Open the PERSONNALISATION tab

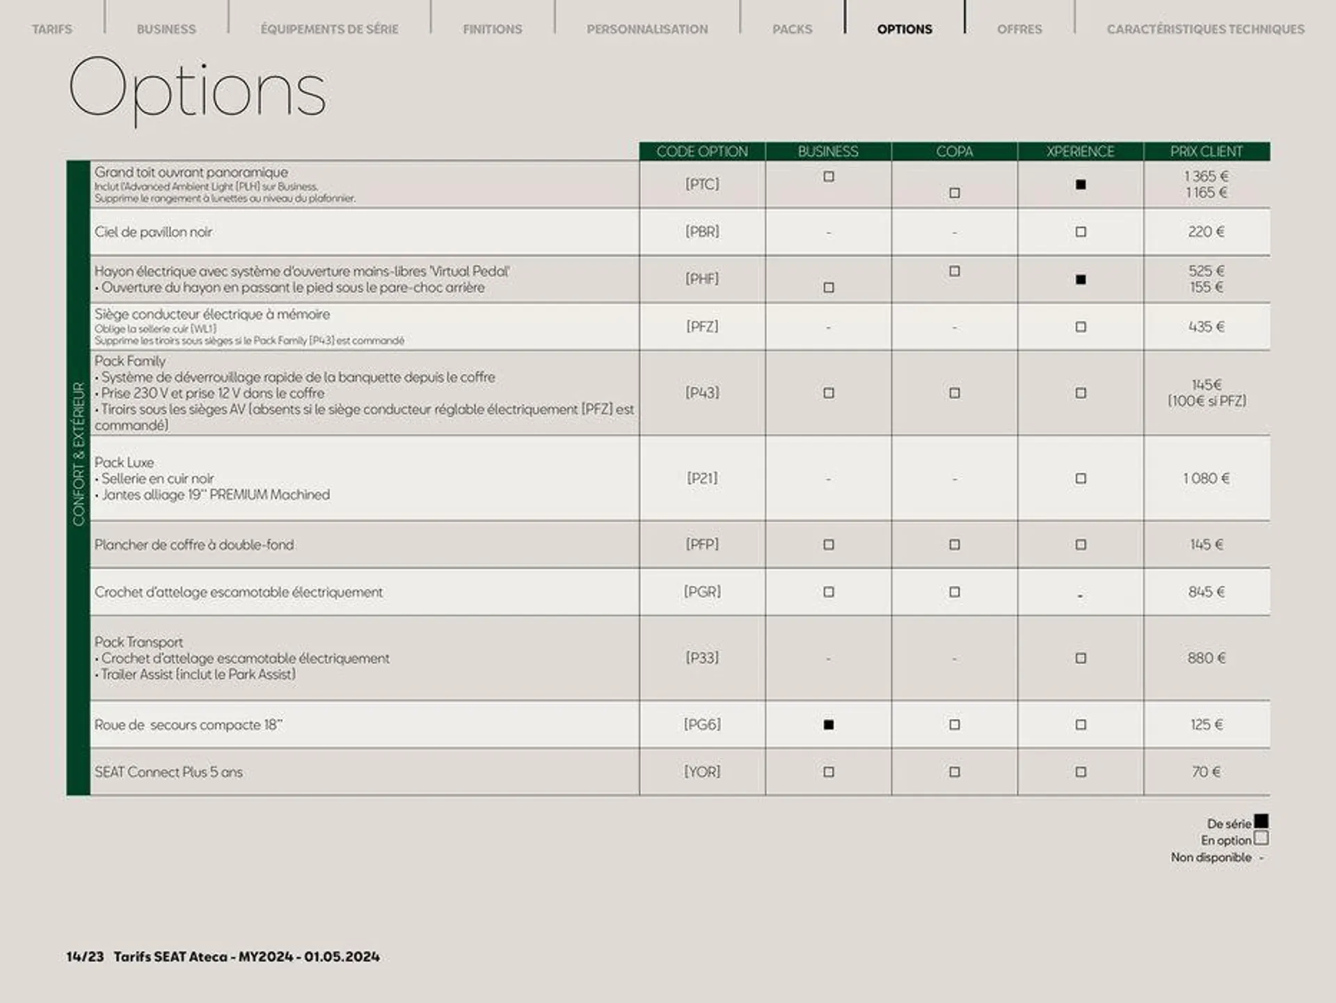tap(647, 29)
